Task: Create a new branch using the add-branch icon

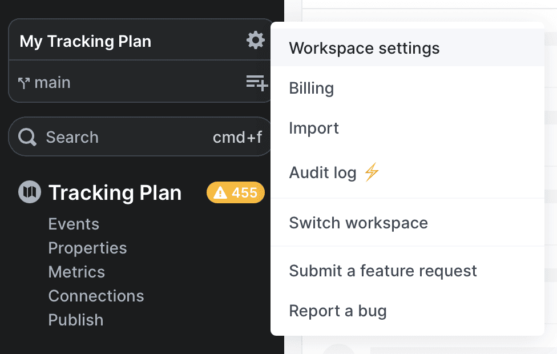Action: click(x=256, y=82)
